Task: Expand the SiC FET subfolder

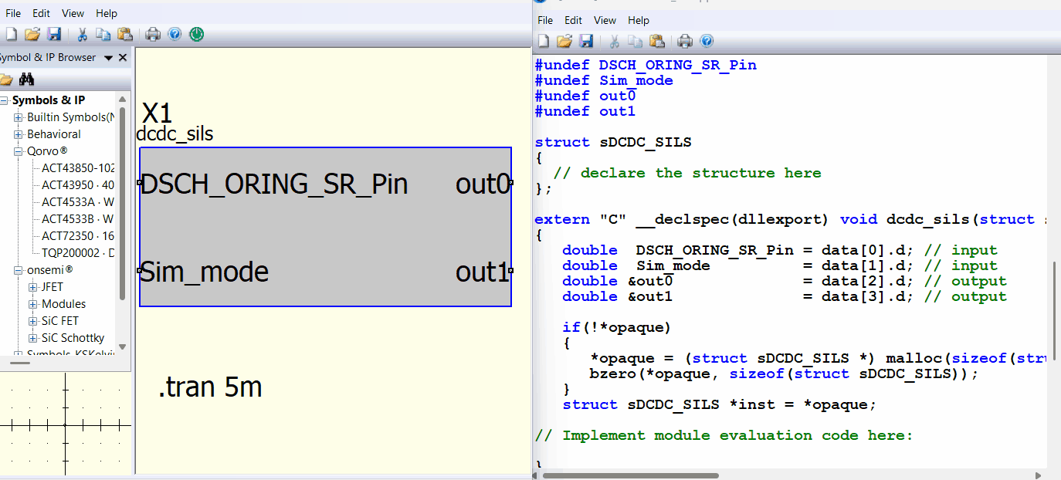Action: tap(33, 321)
